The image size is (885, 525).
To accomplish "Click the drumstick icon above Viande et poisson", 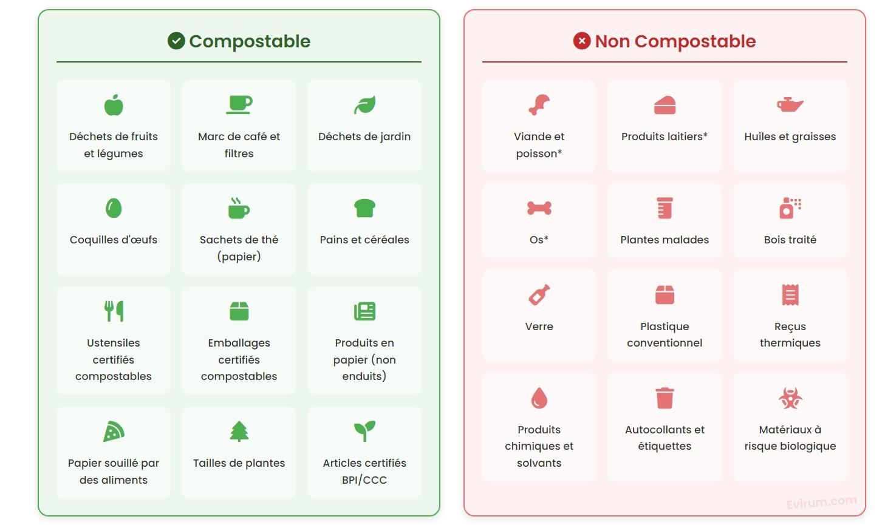I will (539, 105).
